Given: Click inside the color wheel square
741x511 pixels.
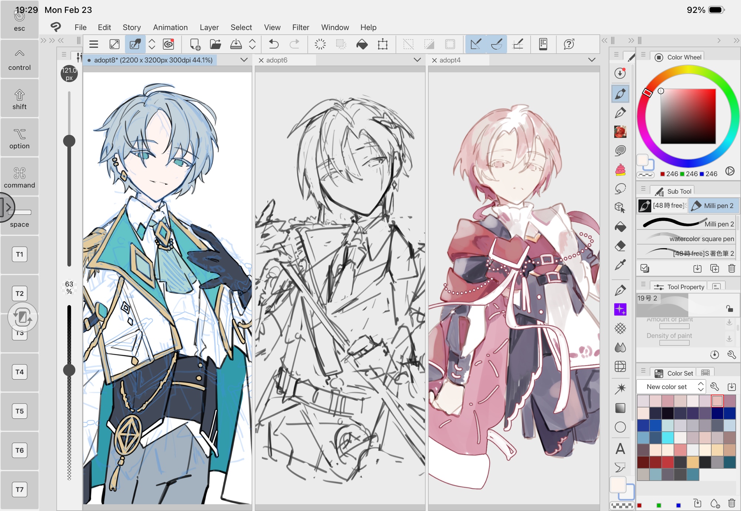Looking at the screenshot, I should coord(688,116).
